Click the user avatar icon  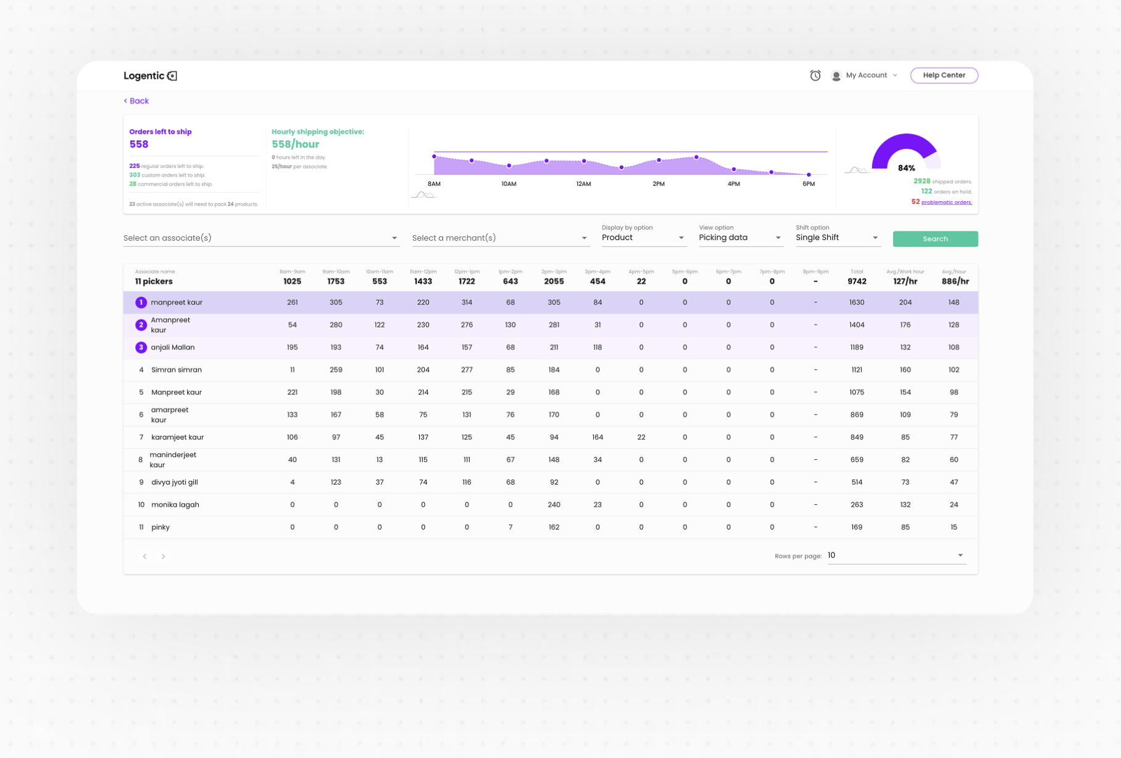[836, 75]
